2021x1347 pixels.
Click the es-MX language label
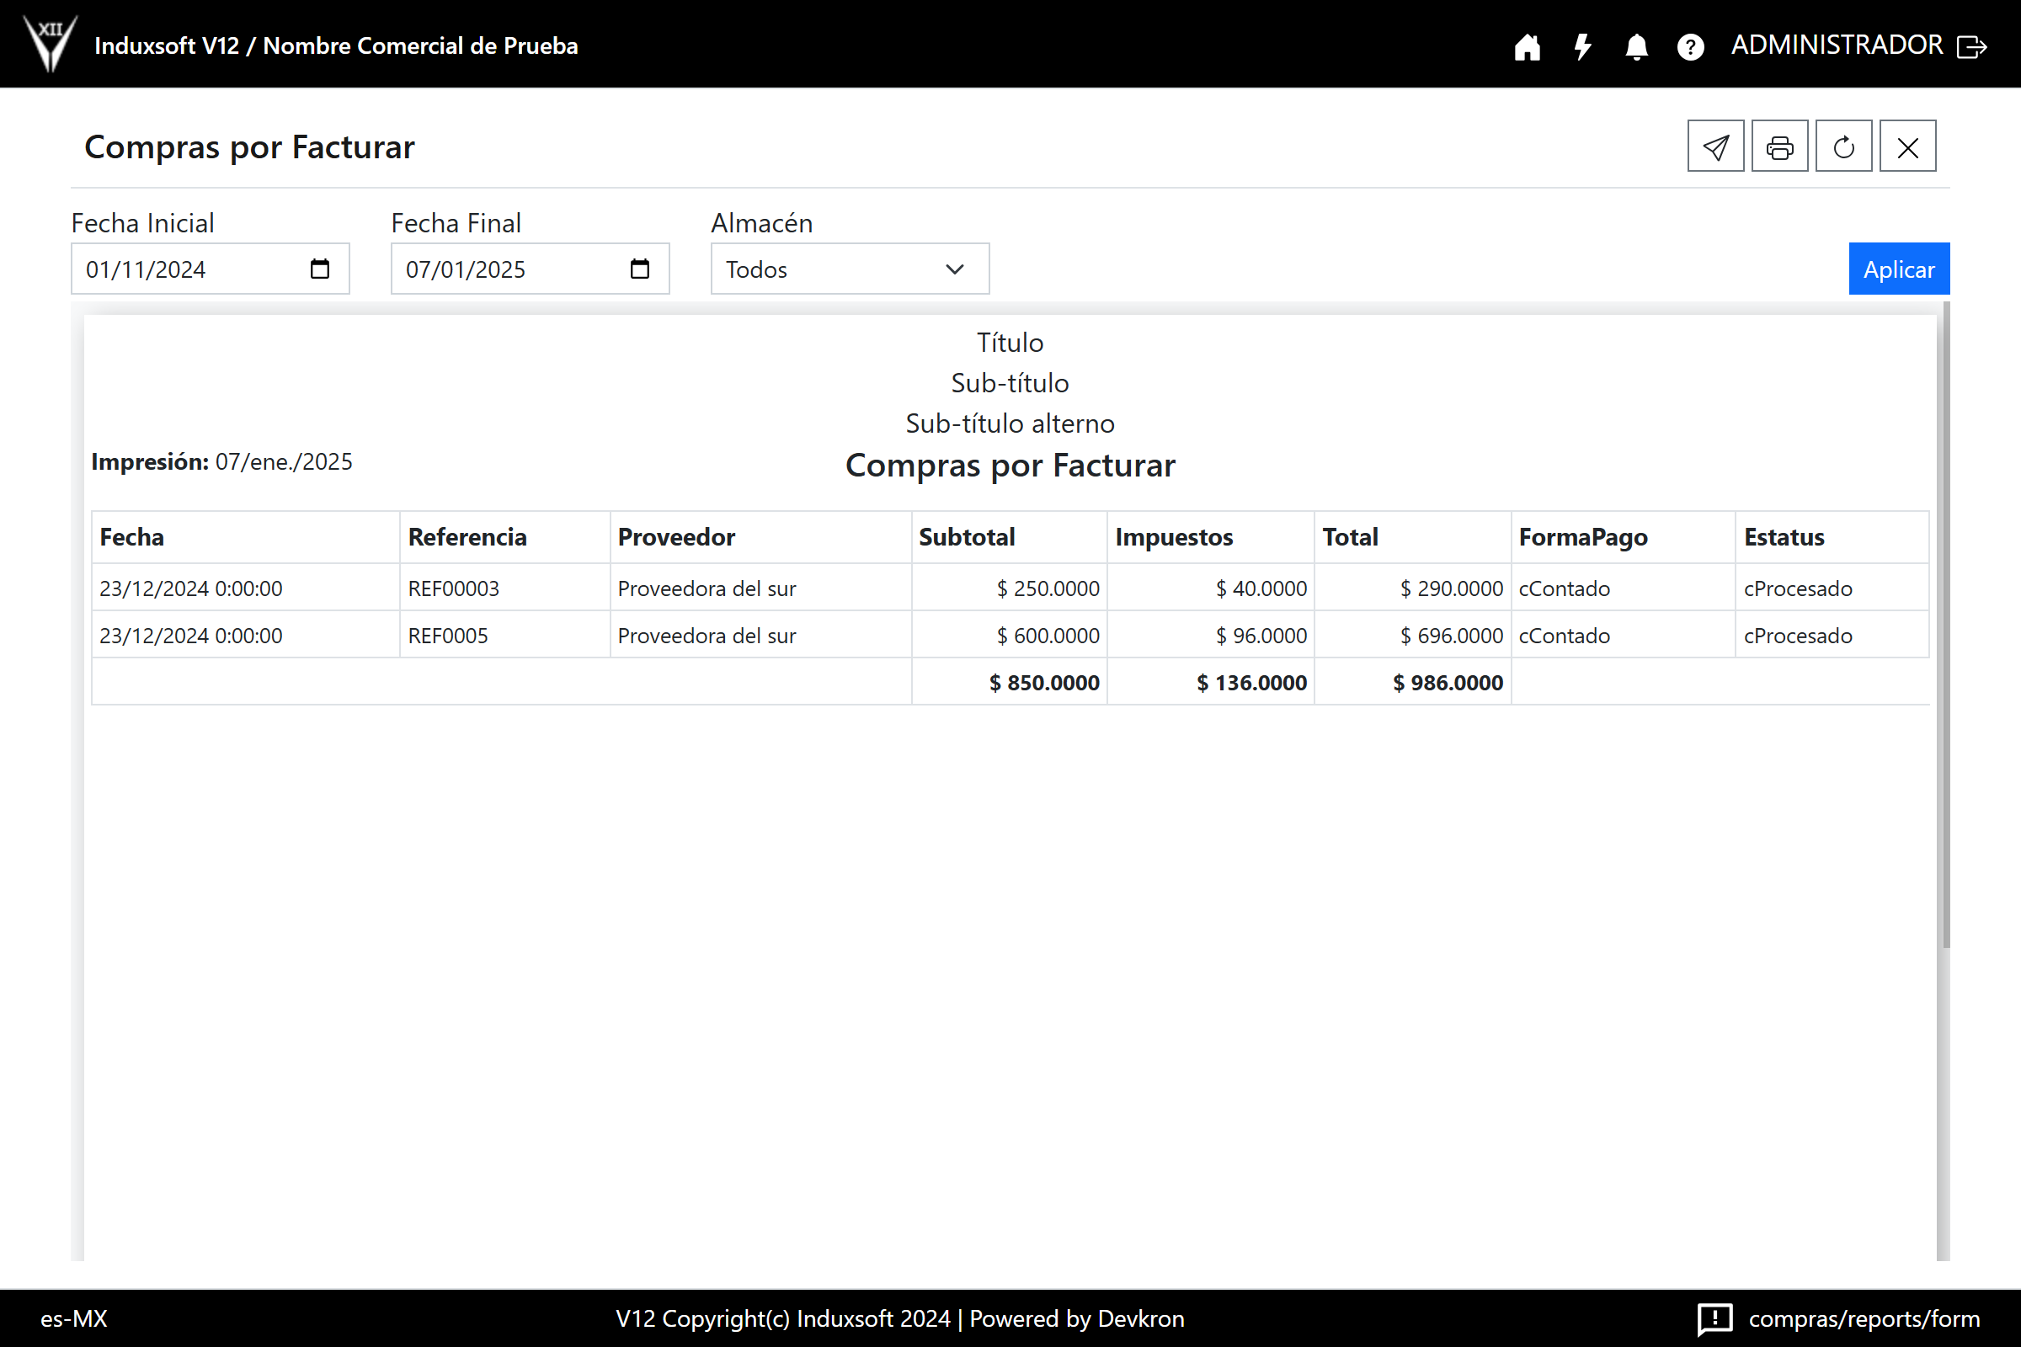tap(74, 1318)
